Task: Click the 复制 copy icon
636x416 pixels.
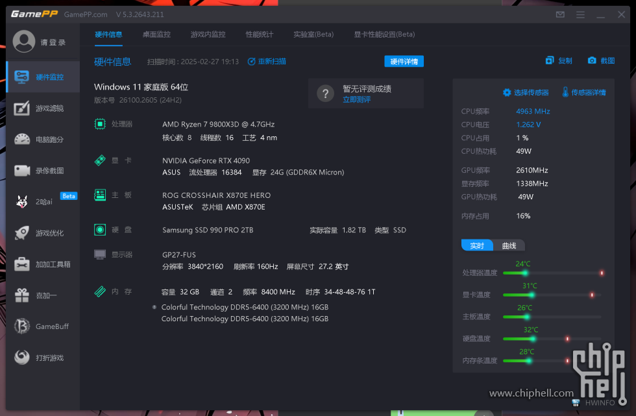Action: pos(550,60)
